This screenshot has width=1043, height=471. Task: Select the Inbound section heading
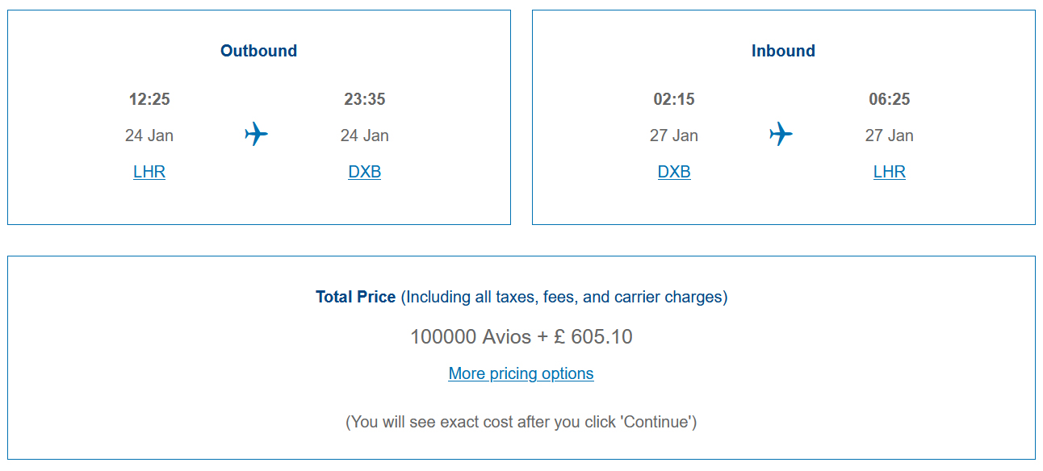pos(783,51)
